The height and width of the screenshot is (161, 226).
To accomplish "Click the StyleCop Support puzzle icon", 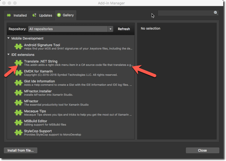I will coord(19,133).
